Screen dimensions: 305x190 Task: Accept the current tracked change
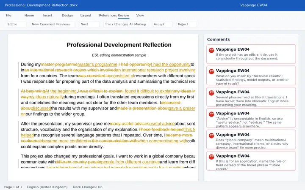pos(162,24)
